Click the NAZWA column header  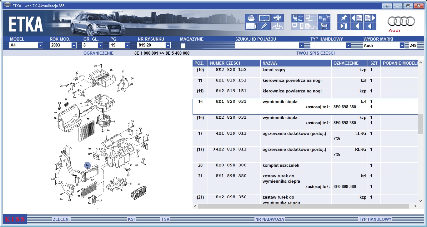296,63
